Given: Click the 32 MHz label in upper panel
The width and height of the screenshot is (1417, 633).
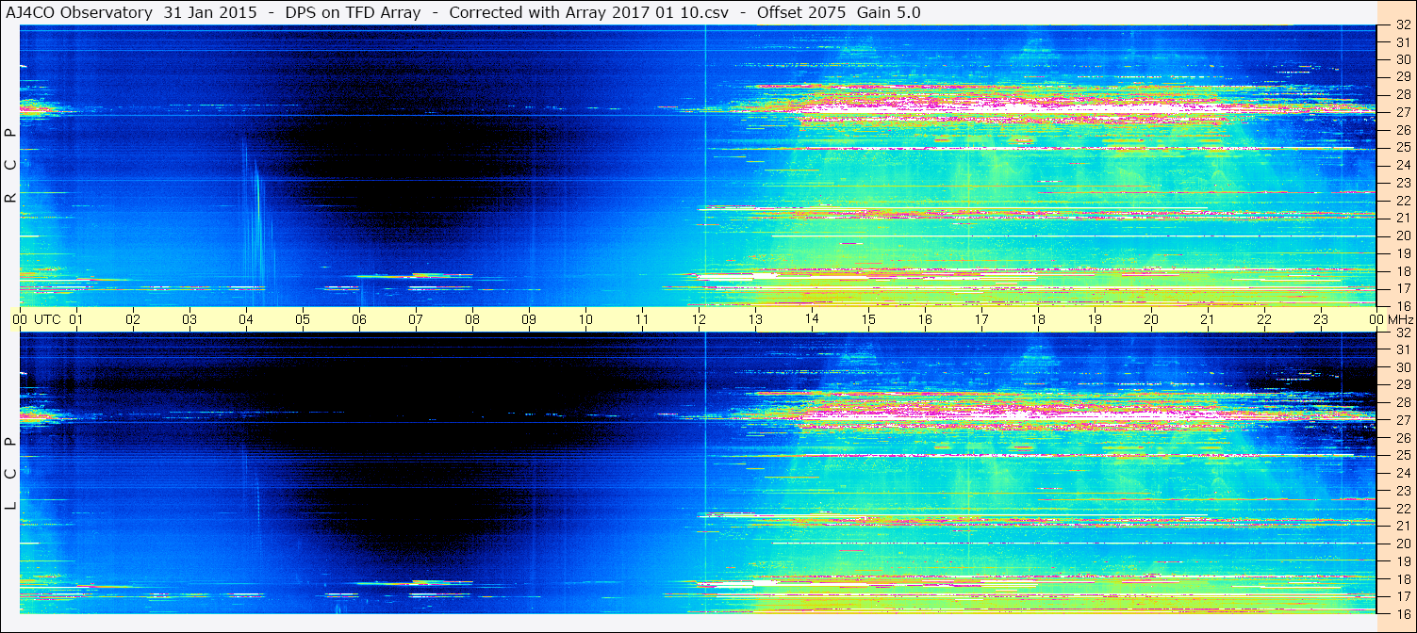Looking at the screenshot, I should pos(1402,25).
